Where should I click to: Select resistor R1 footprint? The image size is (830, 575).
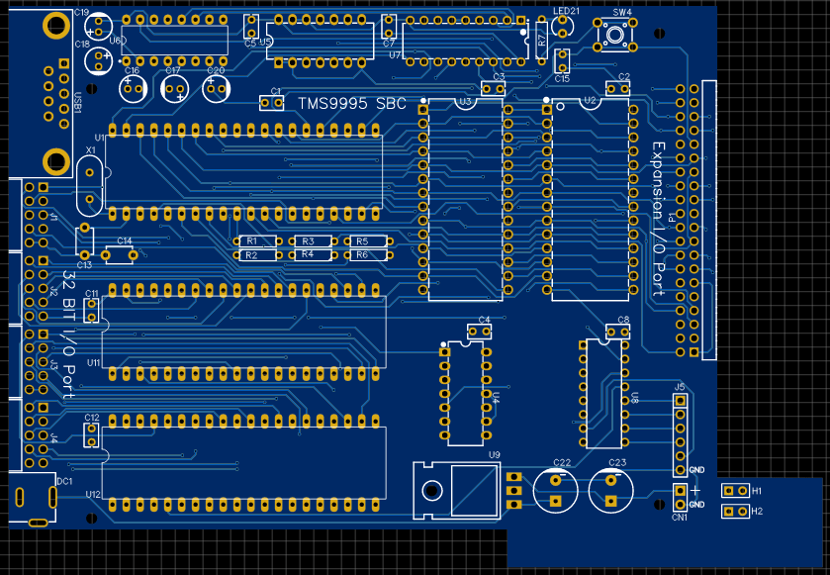[x=250, y=241]
